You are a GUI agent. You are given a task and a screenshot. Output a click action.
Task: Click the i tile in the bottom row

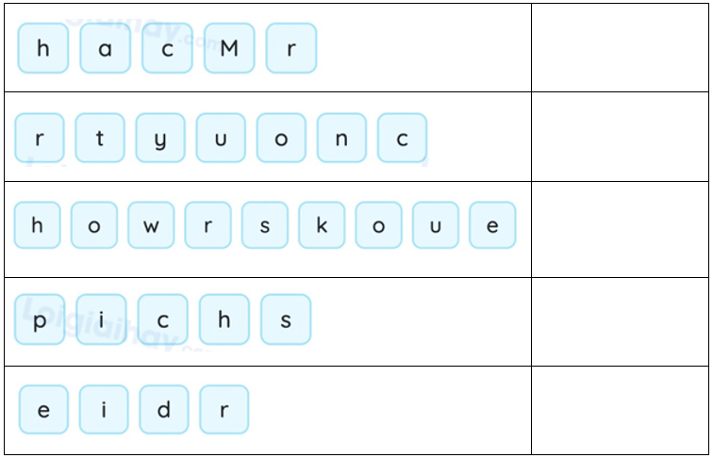tap(104, 410)
